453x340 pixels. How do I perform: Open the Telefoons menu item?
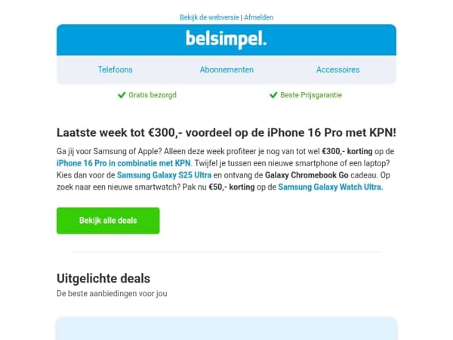pyautogui.click(x=115, y=70)
